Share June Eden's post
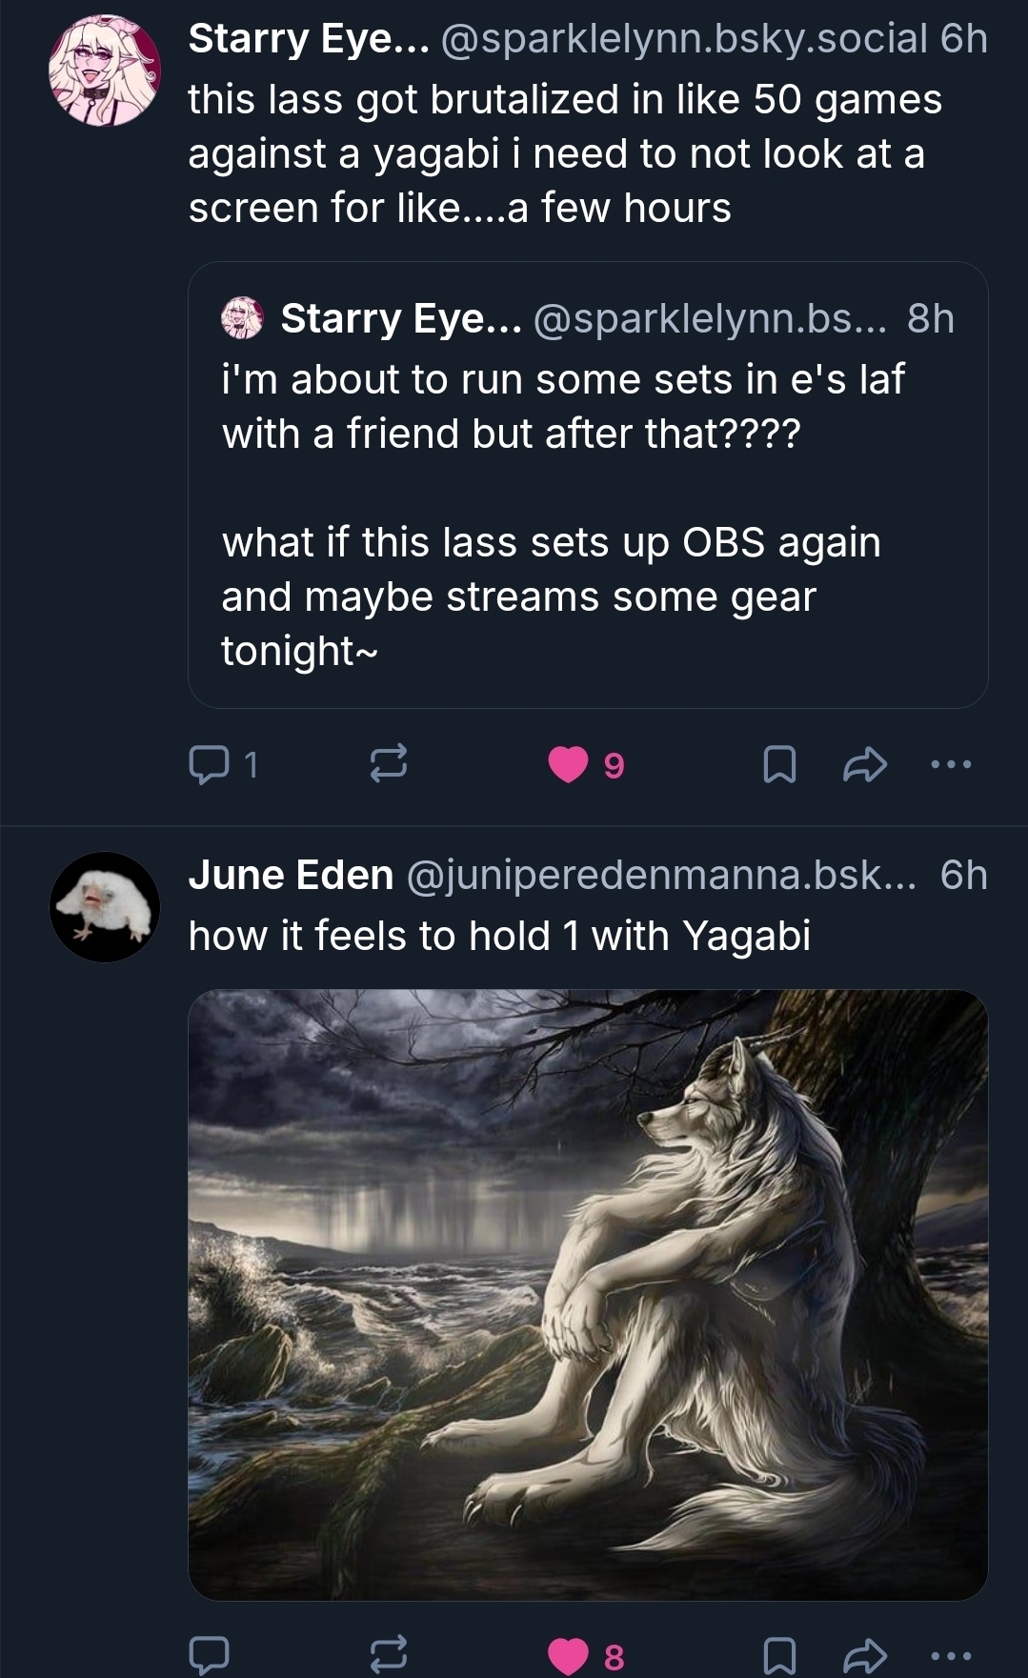Screen dimensions: 1028x1678 (x=864, y=1655)
